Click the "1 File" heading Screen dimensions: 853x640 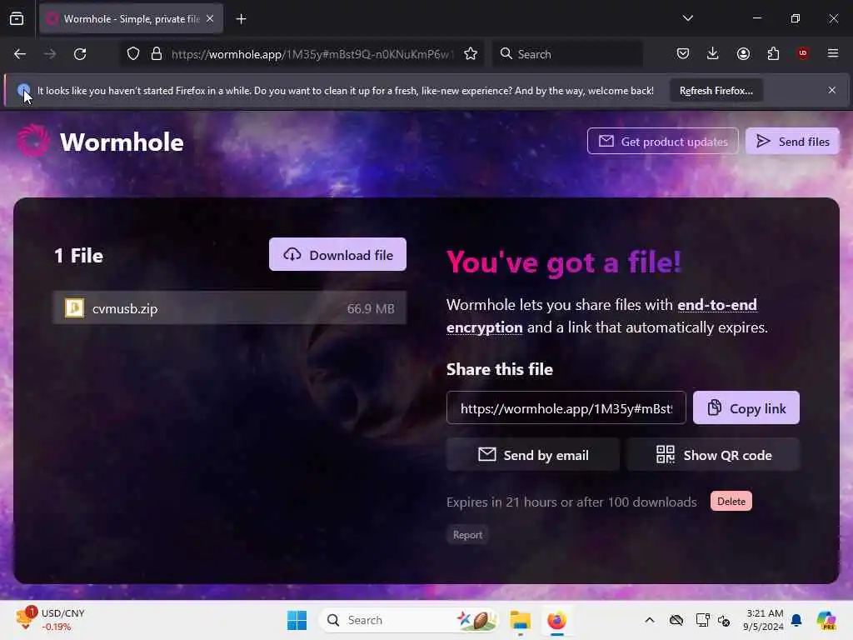click(79, 256)
